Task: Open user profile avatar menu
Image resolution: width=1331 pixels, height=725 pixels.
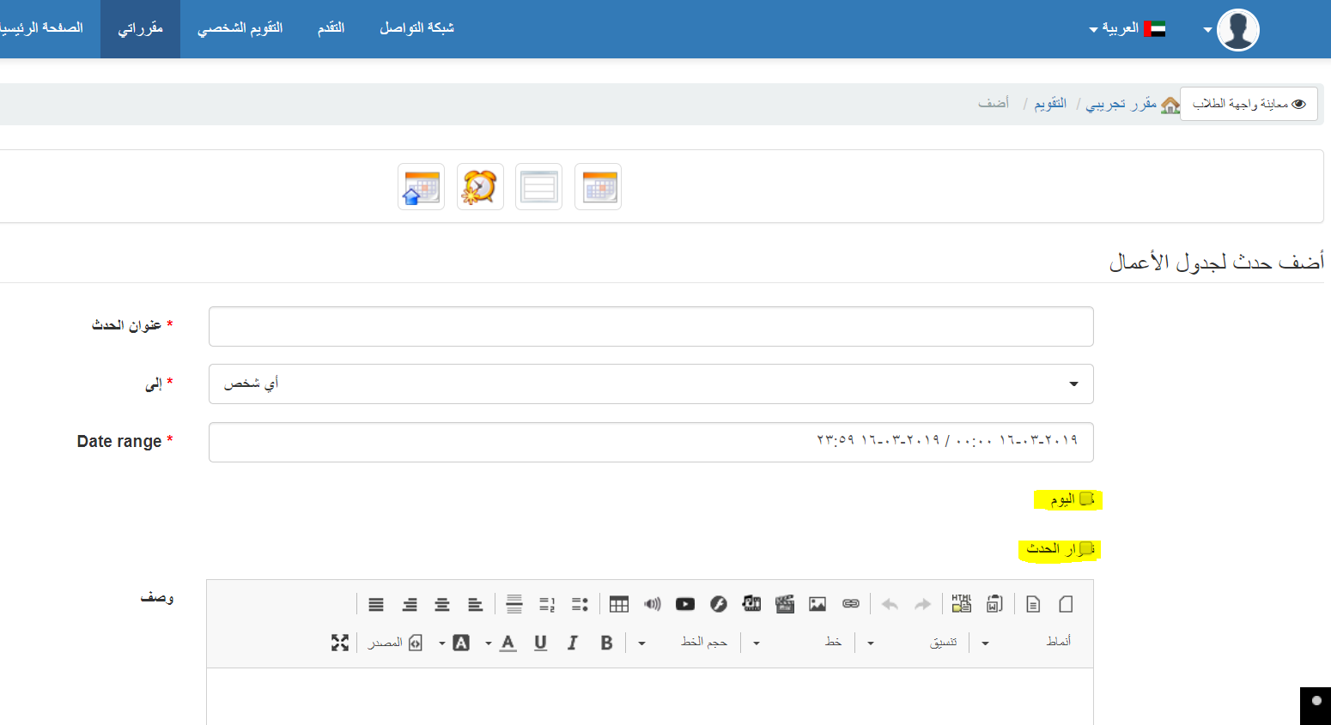Action: (x=1231, y=30)
